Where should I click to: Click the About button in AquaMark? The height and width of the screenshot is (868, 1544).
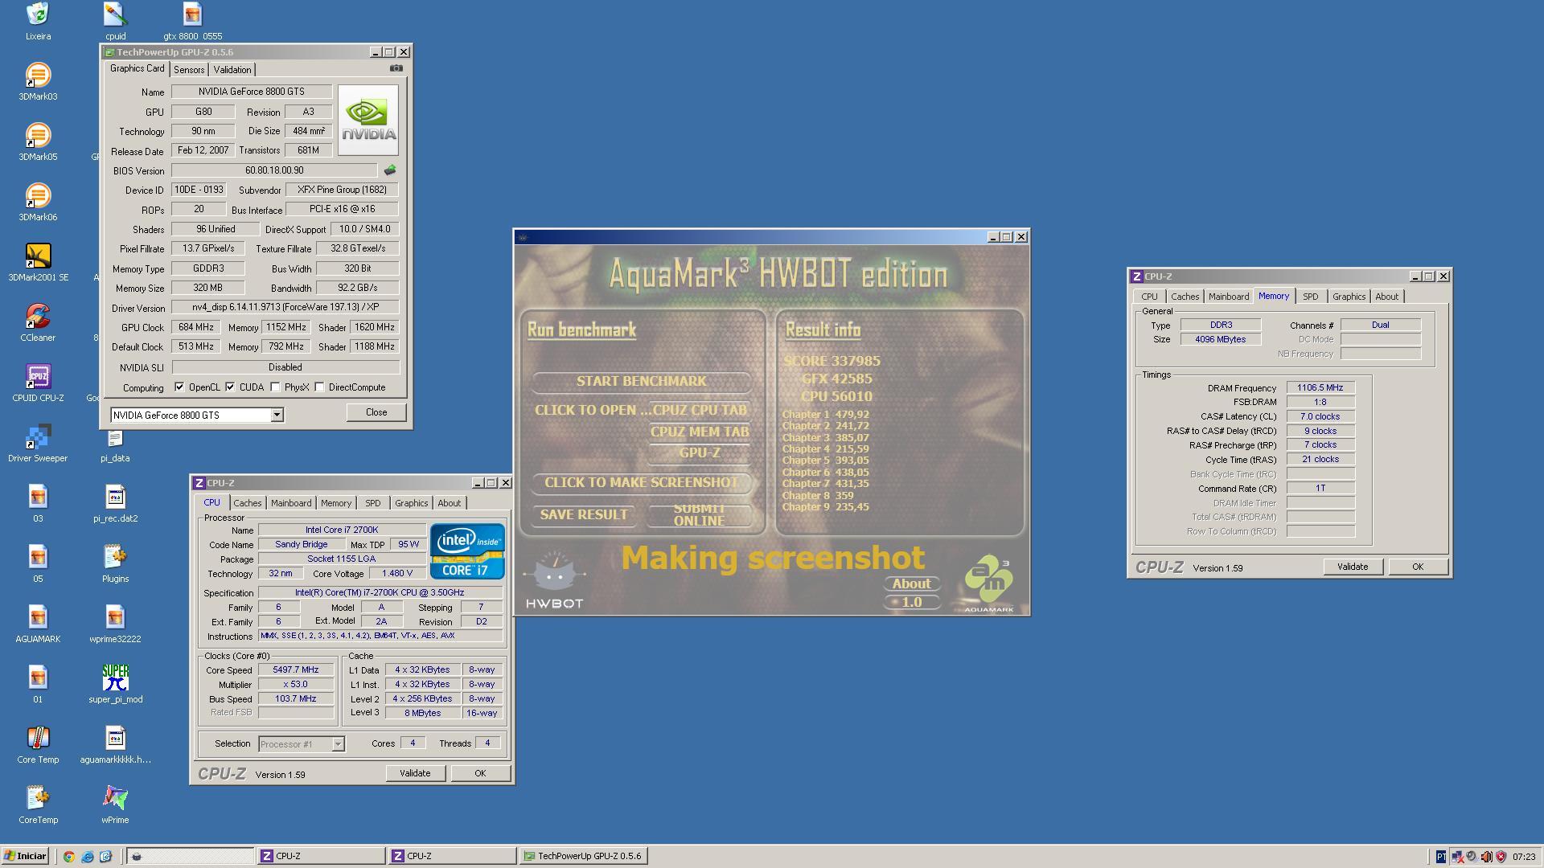pos(911,583)
